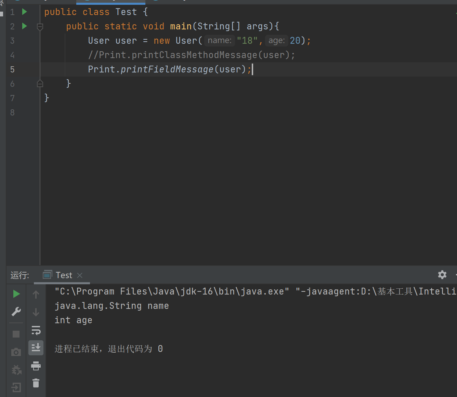Open run configuration wrench icon
The image size is (457, 397).
tap(16, 312)
